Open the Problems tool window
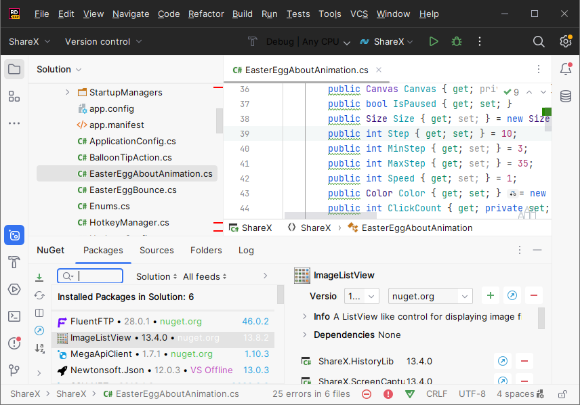The image size is (580, 405). pos(14,343)
